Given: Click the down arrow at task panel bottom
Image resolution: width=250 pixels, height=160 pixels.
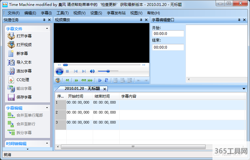Looking at the screenshot, I should [x=27, y=149].
